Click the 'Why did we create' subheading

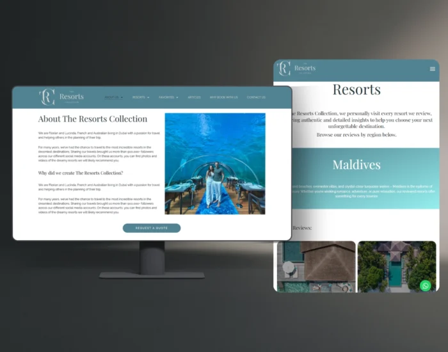coord(81,173)
